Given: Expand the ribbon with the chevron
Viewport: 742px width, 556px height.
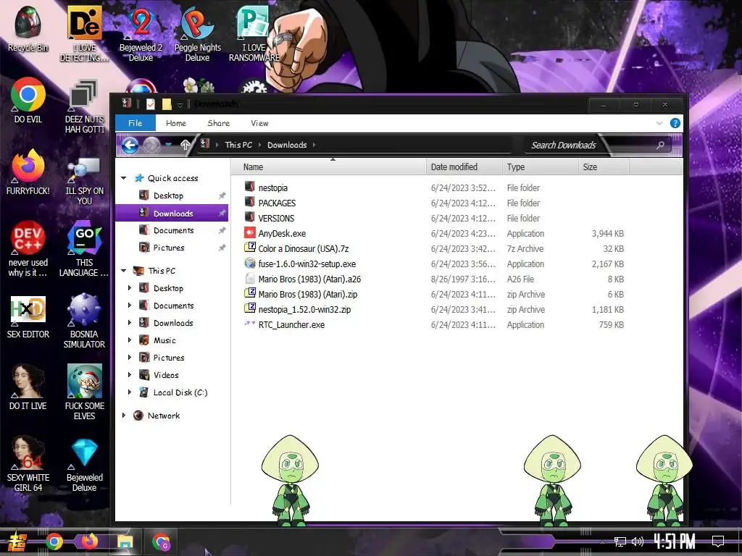Looking at the screenshot, I should pyautogui.click(x=659, y=123).
